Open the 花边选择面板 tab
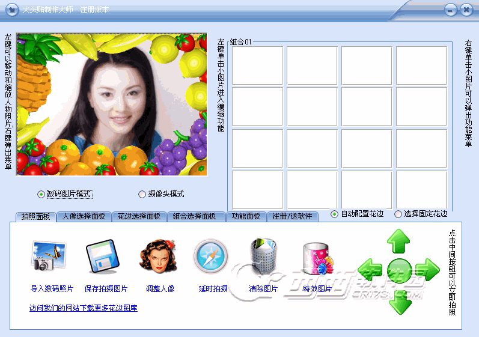Screen dimensions: 479x337 point(139,216)
